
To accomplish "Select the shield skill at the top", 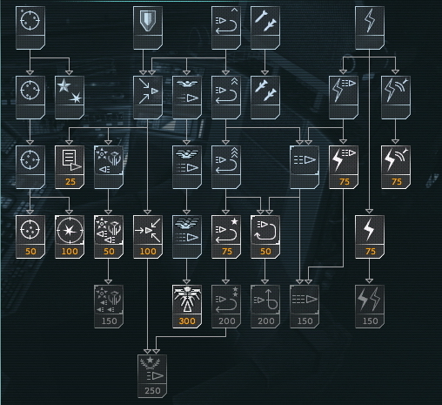I will (x=148, y=28).
